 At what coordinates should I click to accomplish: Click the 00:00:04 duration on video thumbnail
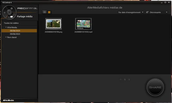click(x=80, y=28)
